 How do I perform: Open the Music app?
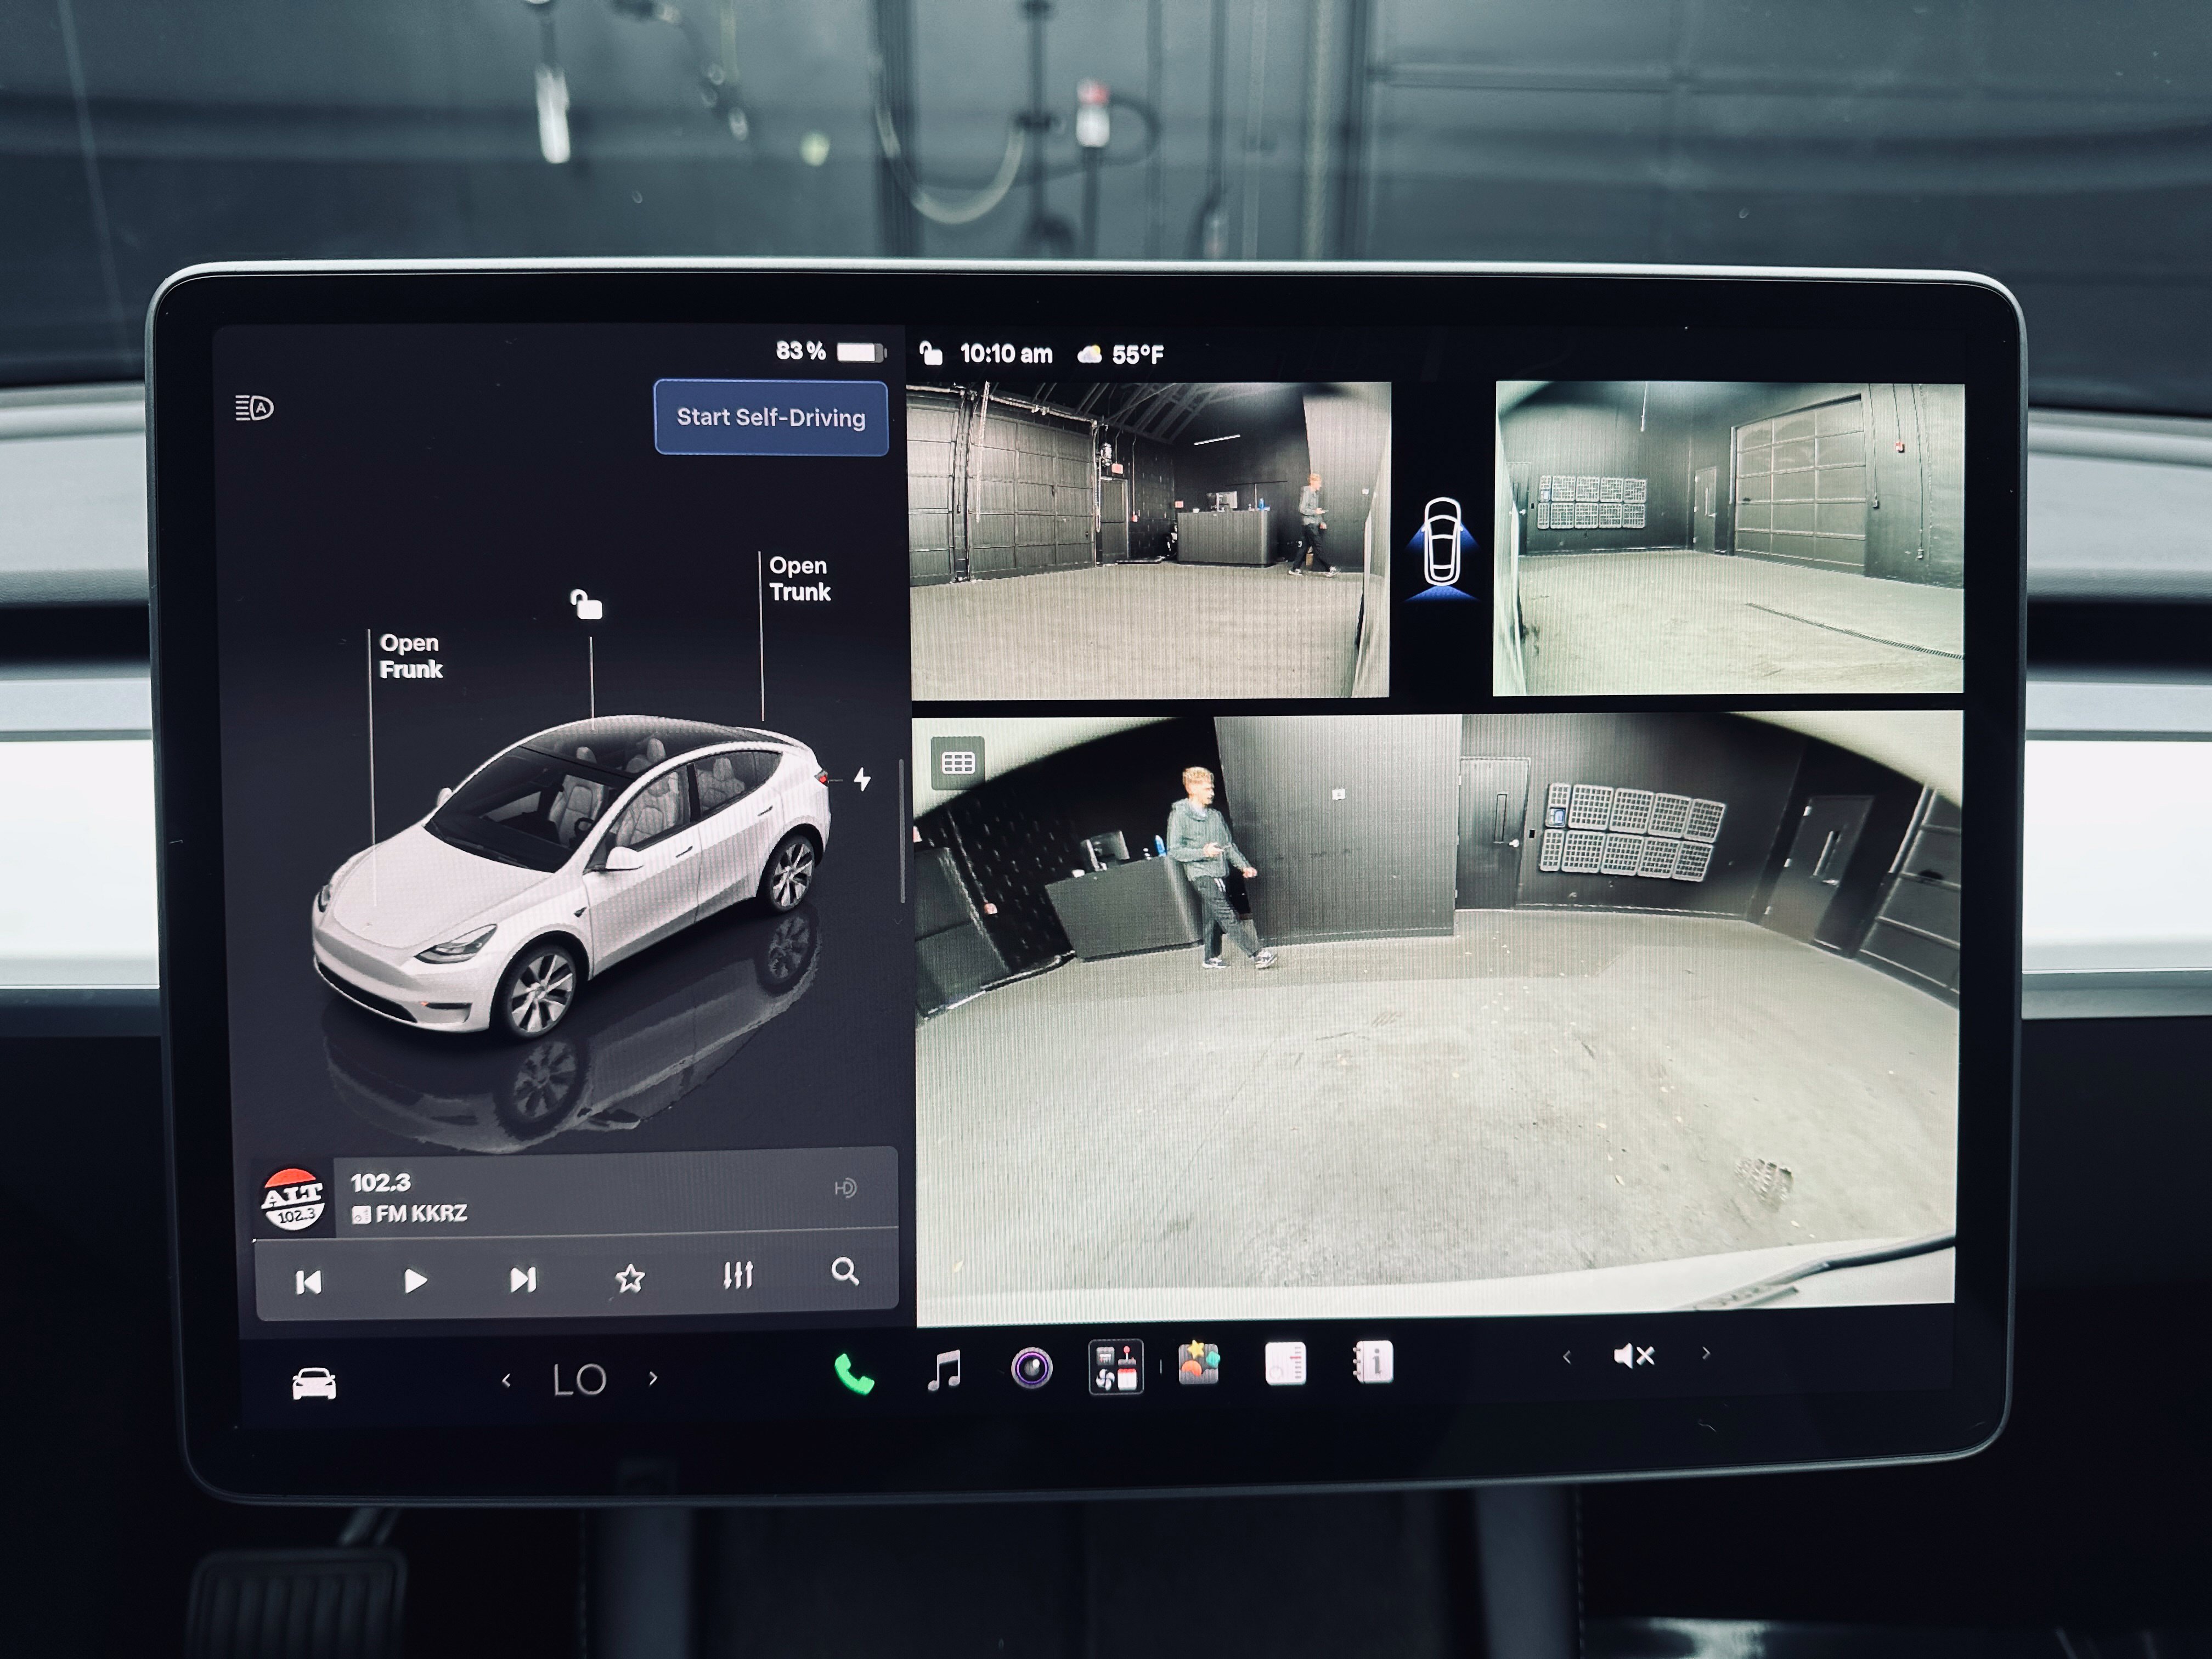[944, 1370]
